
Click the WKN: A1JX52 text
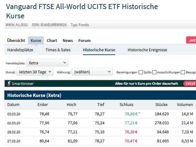click(17, 25)
